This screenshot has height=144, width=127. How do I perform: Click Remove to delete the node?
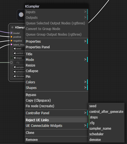pos(57,140)
